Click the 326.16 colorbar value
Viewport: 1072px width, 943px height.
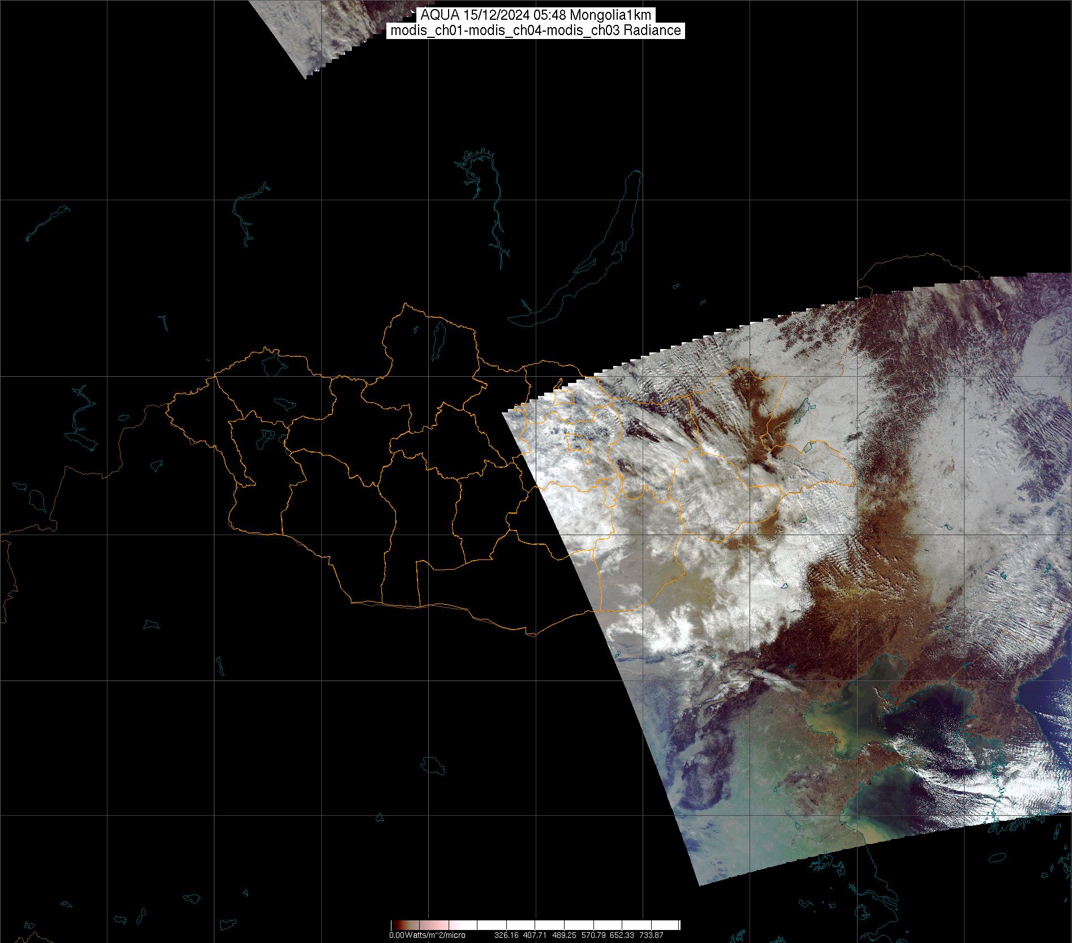click(x=506, y=936)
